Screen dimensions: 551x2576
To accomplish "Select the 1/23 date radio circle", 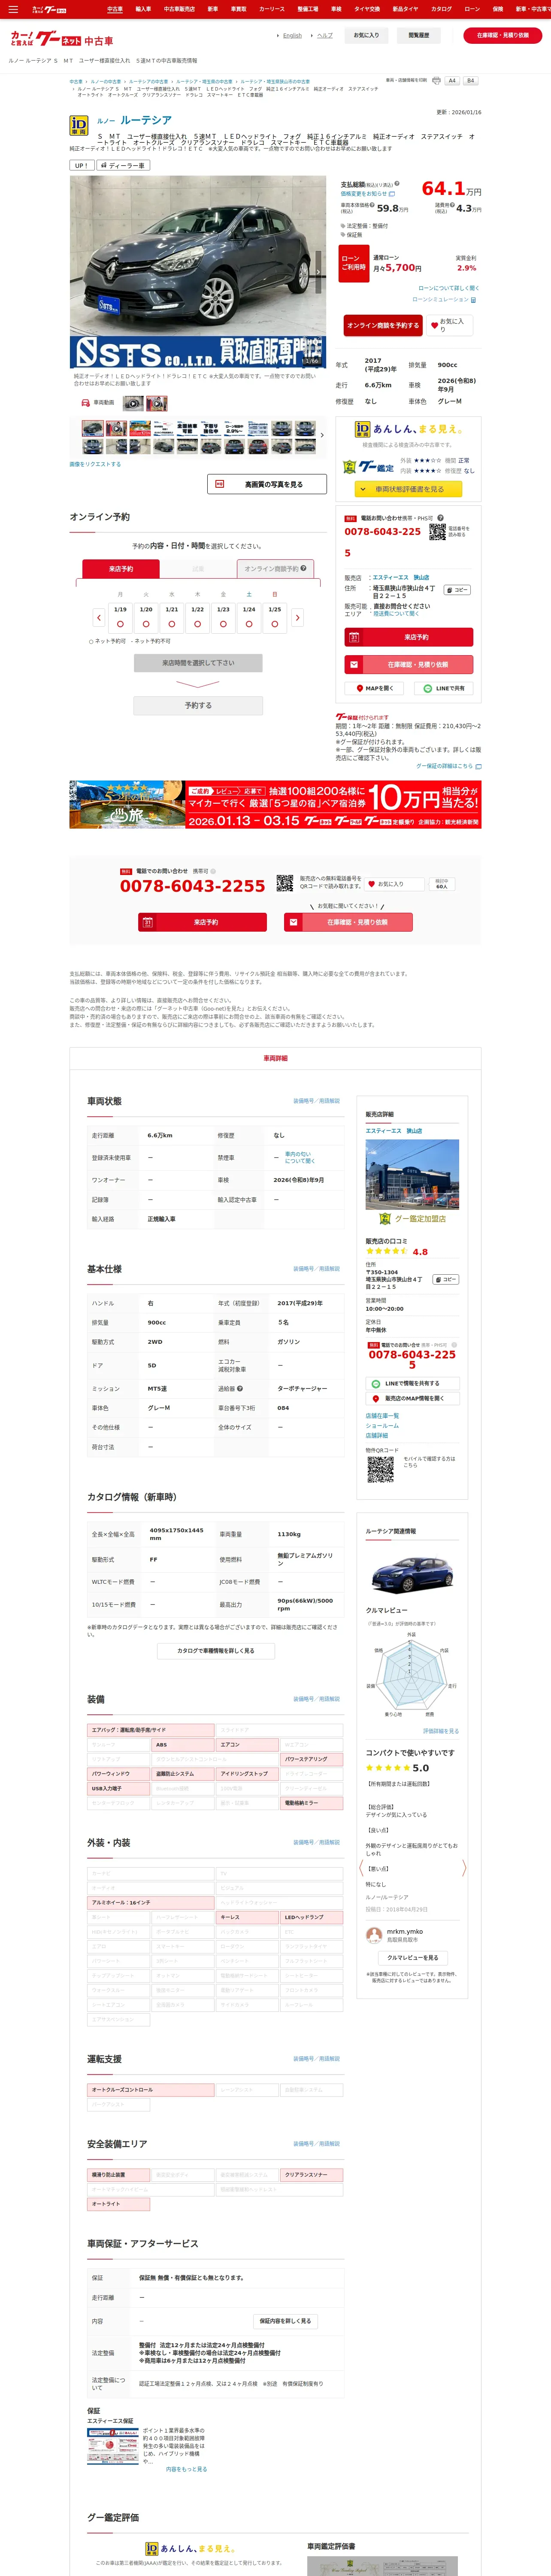I will click(223, 623).
